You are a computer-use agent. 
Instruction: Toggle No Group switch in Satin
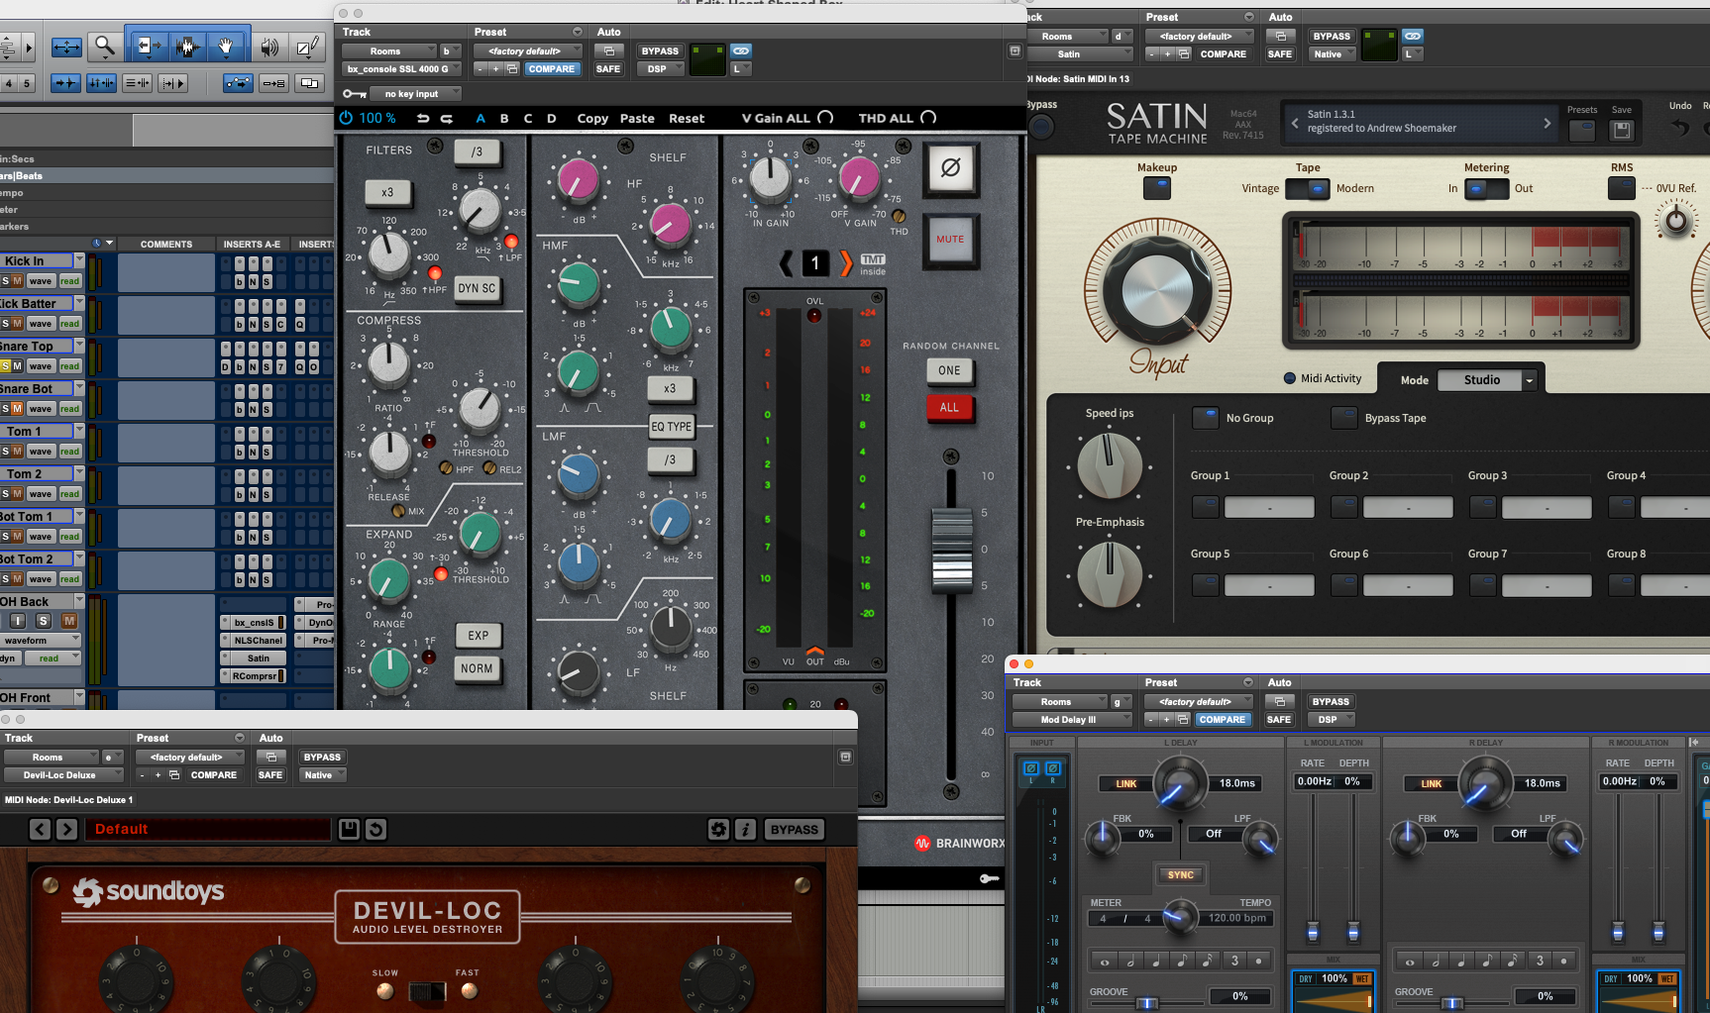coord(1206,418)
